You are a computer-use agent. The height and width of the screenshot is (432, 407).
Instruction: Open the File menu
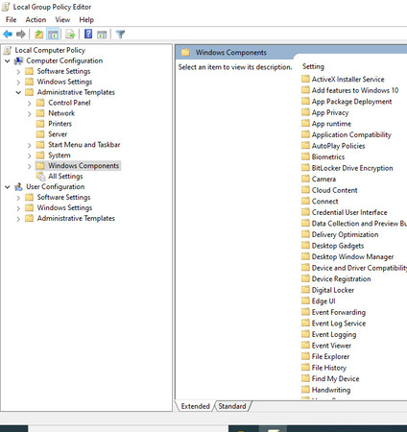point(11,20)
